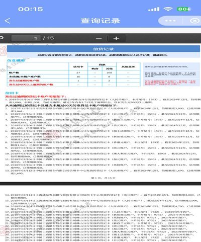The image size is (201, 242).
Task: Click the 账户数 row label
Action: point(14,72)
